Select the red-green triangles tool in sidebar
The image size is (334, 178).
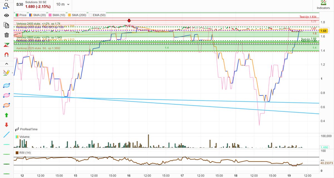7,45
